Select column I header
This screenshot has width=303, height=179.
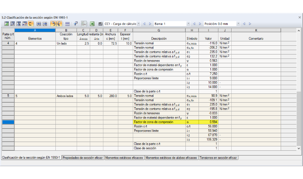[x=208, y=30]
